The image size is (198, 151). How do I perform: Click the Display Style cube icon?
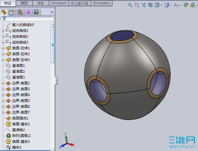(166, 5)
